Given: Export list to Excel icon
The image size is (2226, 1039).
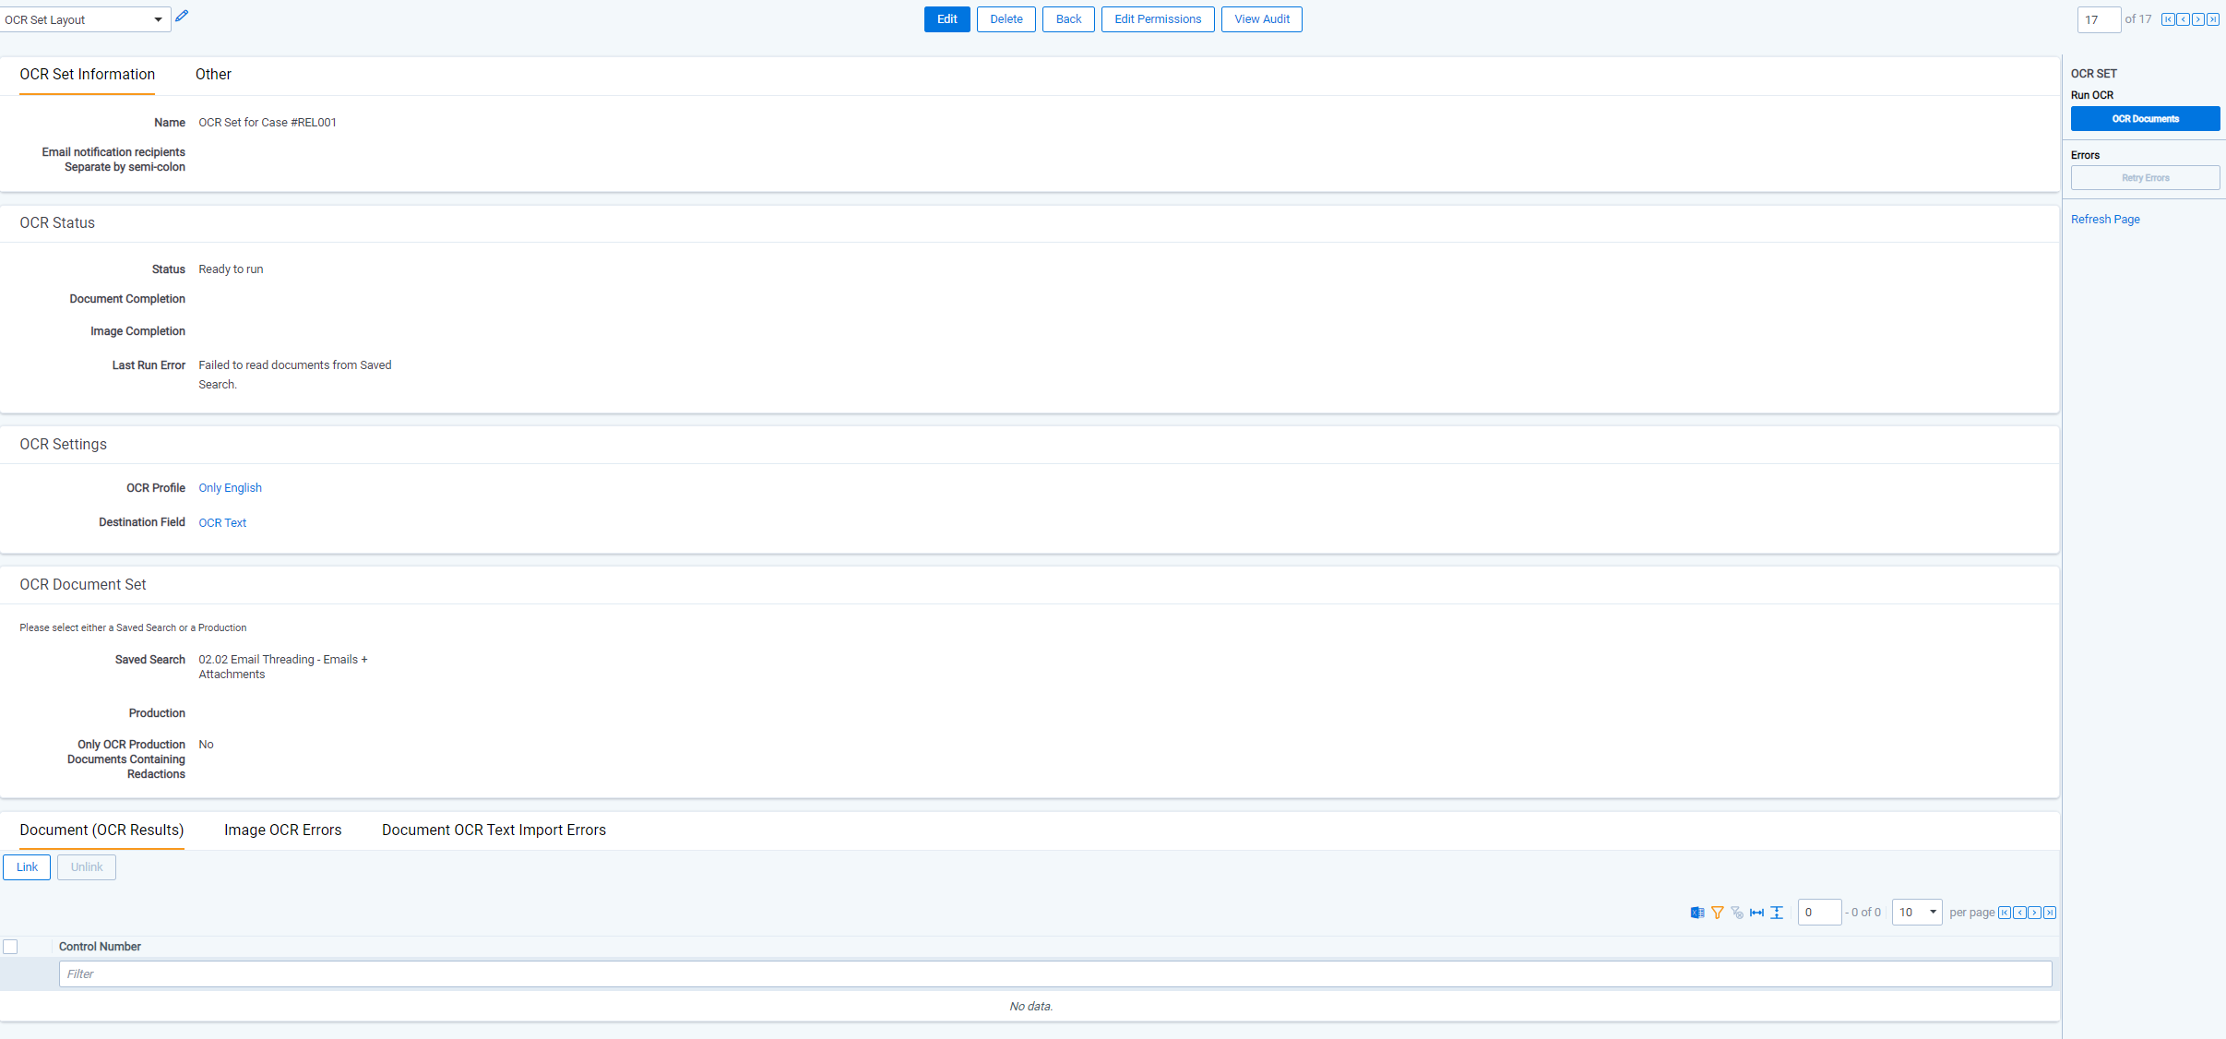Looking at the screenshot, I should [1697, 913].
